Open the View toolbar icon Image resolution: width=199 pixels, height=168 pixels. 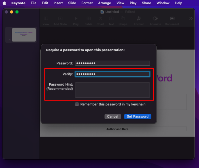pyautogui.click(x=46, y=18)
